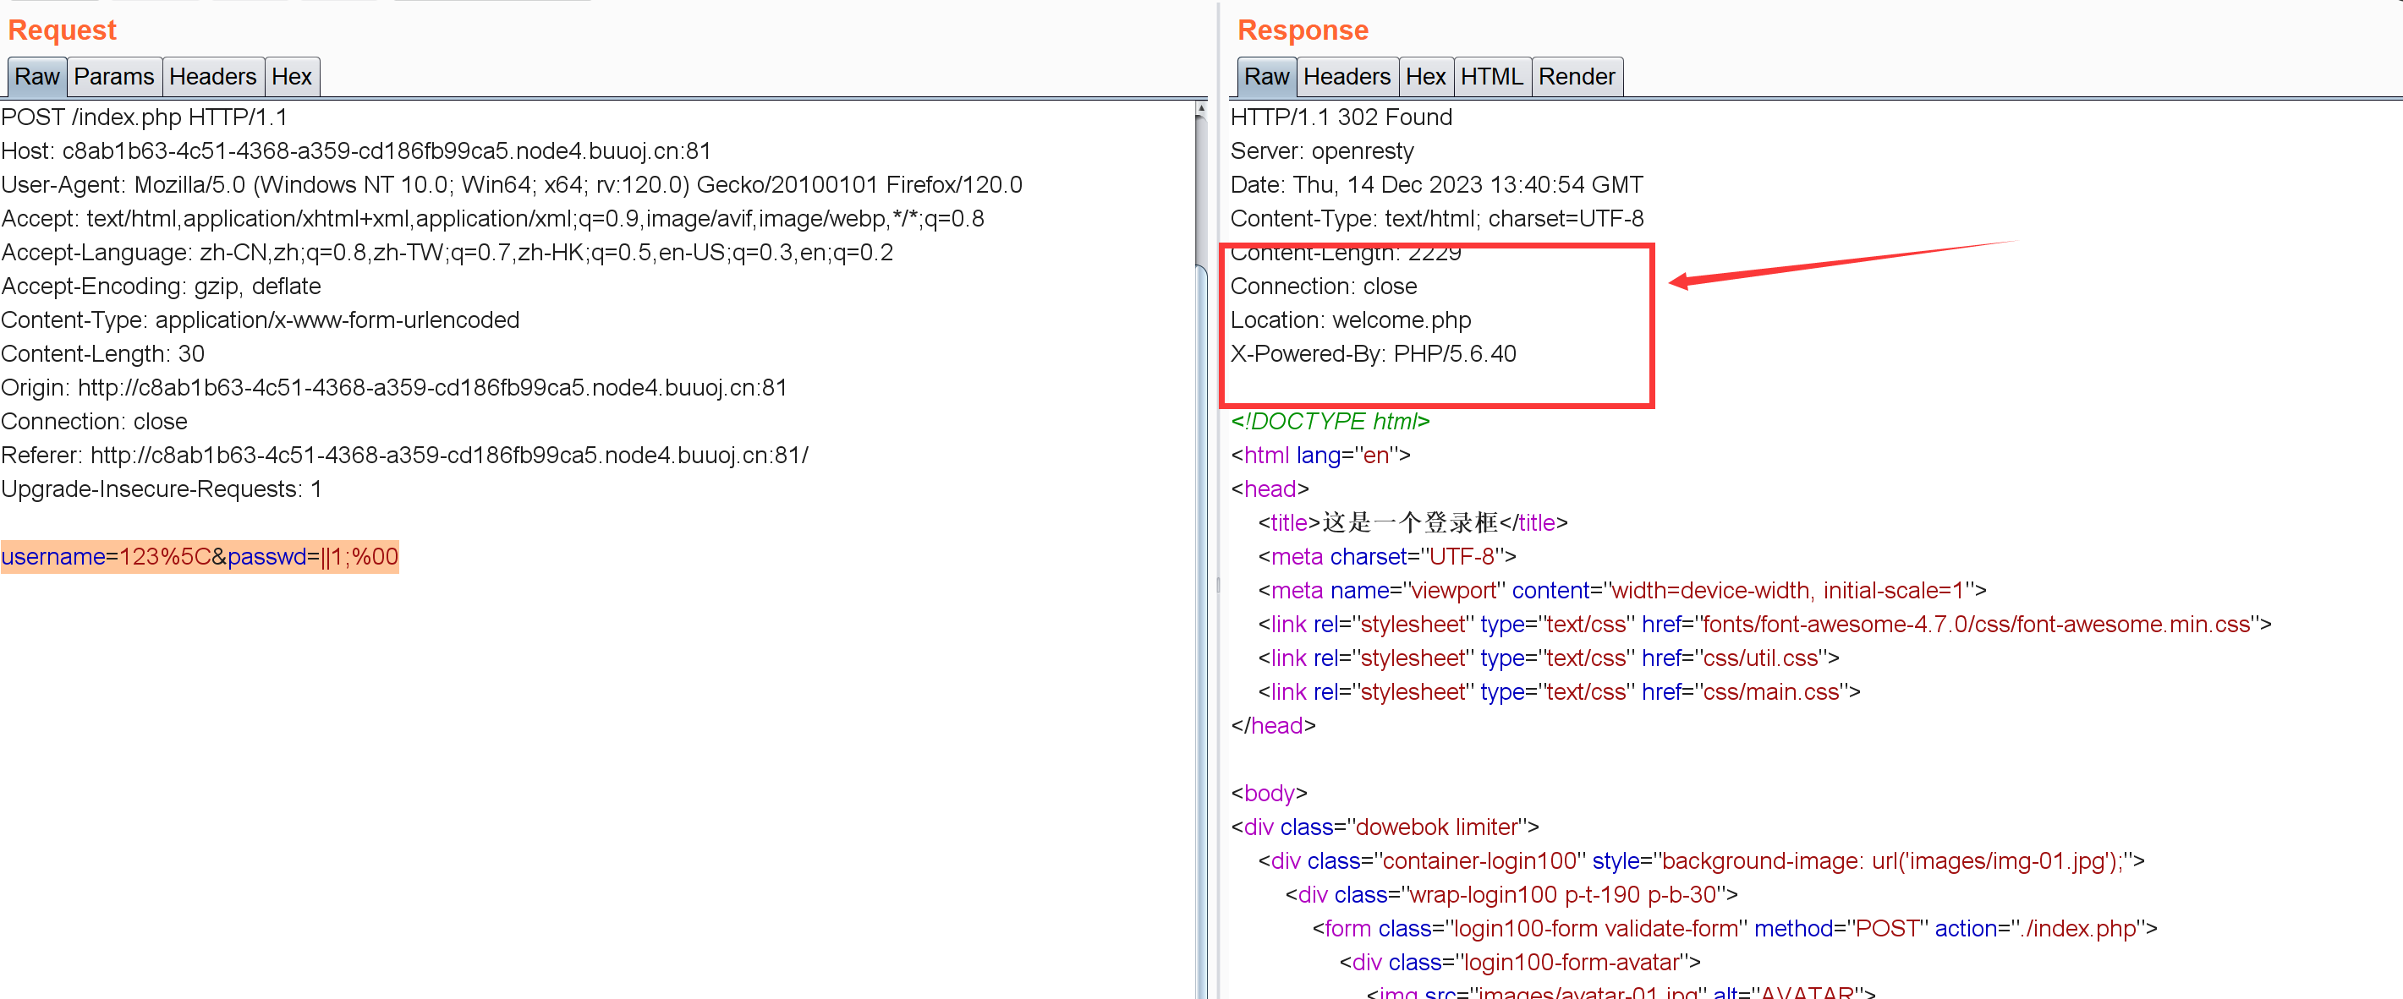2403x999 pixels.
Task: Click the User-Agent header line
Action: [x=512, y=184]
